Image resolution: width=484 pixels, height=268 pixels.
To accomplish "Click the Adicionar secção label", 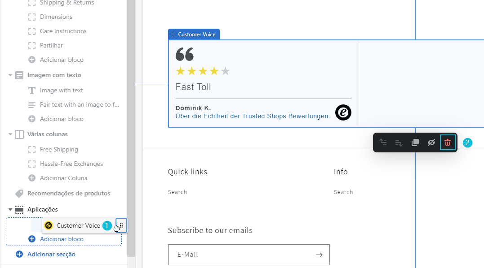I will tap(51, 255).
